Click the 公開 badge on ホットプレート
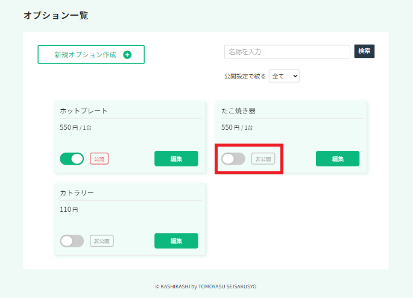This screenshot has height=298, width=413. pos(99,159)
